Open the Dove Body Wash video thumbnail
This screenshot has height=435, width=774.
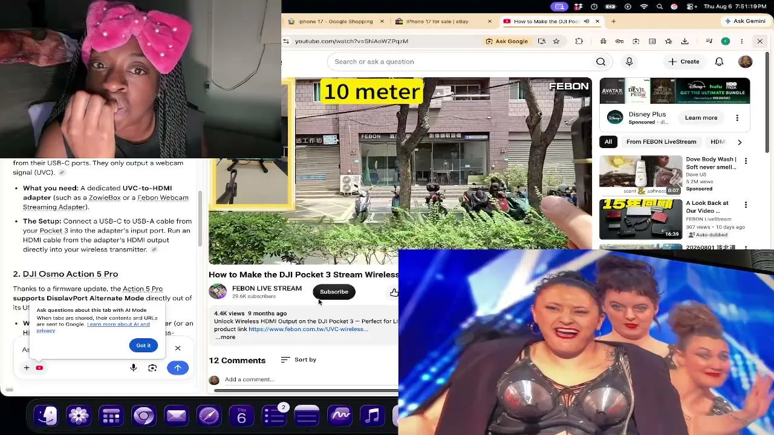[640, 175]
